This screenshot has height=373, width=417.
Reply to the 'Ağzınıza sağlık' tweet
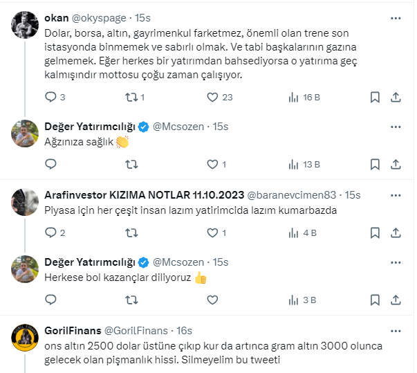(50, 165)
